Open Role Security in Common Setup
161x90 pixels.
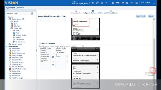(x=16, y=51)
